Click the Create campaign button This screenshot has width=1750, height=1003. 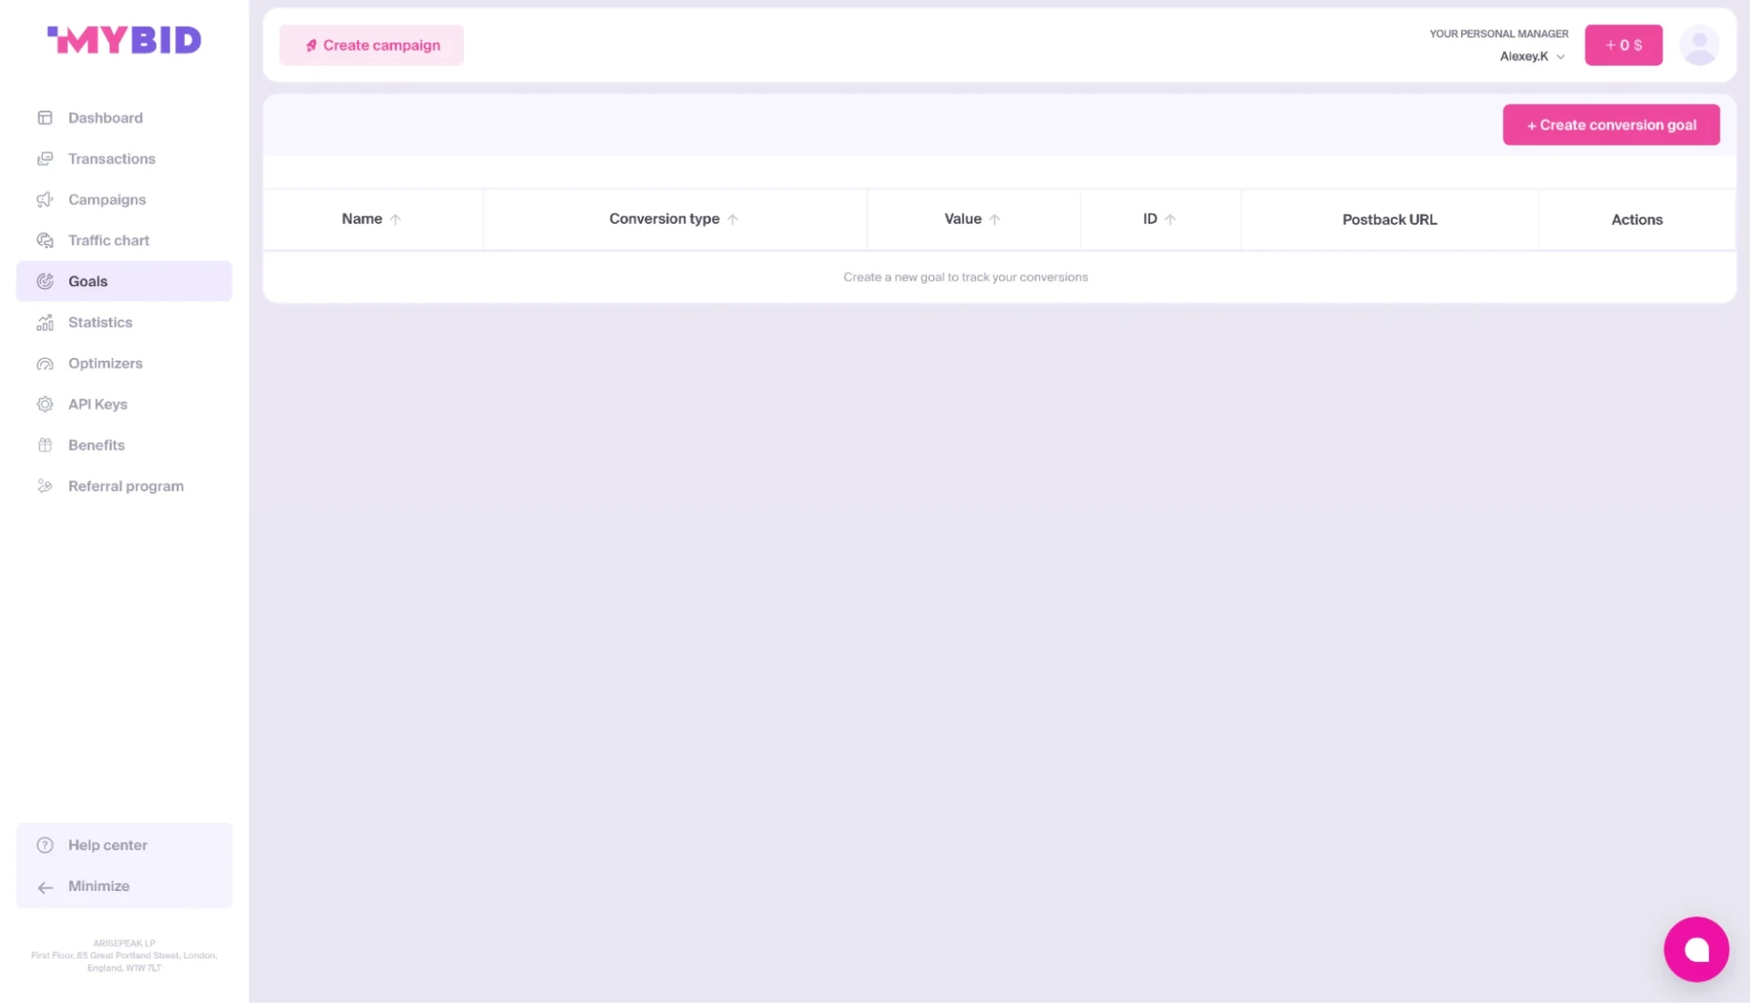371,46
